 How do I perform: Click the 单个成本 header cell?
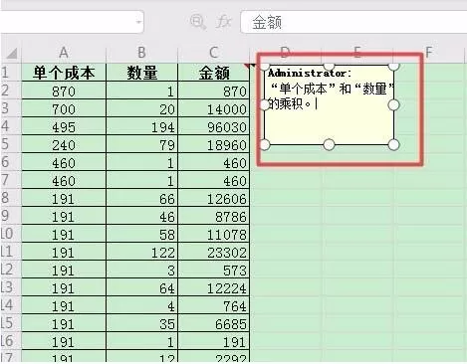tap(64, 73)
